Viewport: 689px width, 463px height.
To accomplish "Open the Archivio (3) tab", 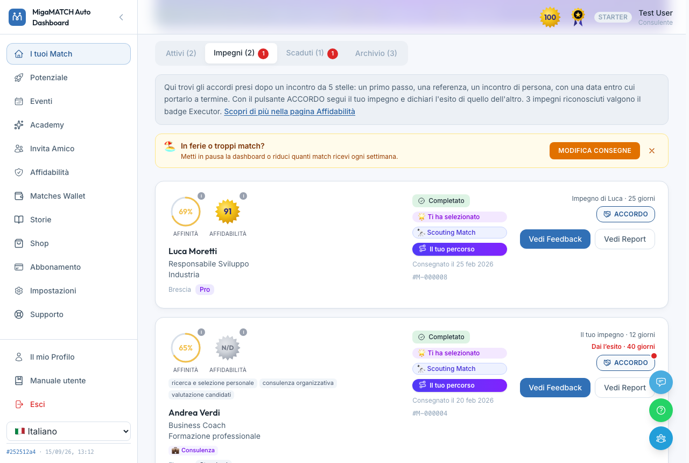I will [x=376, y=53].
